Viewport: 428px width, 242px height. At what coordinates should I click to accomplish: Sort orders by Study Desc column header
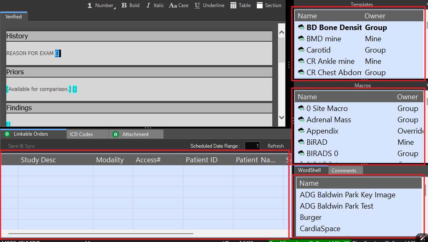38,160
